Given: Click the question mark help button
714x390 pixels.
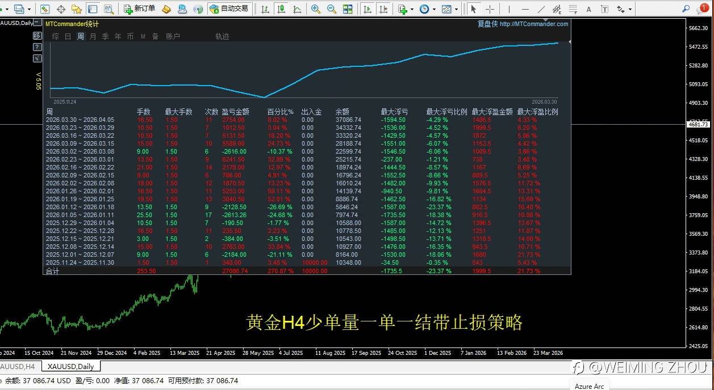Looking at the screenshot, I should coord(37,46).
